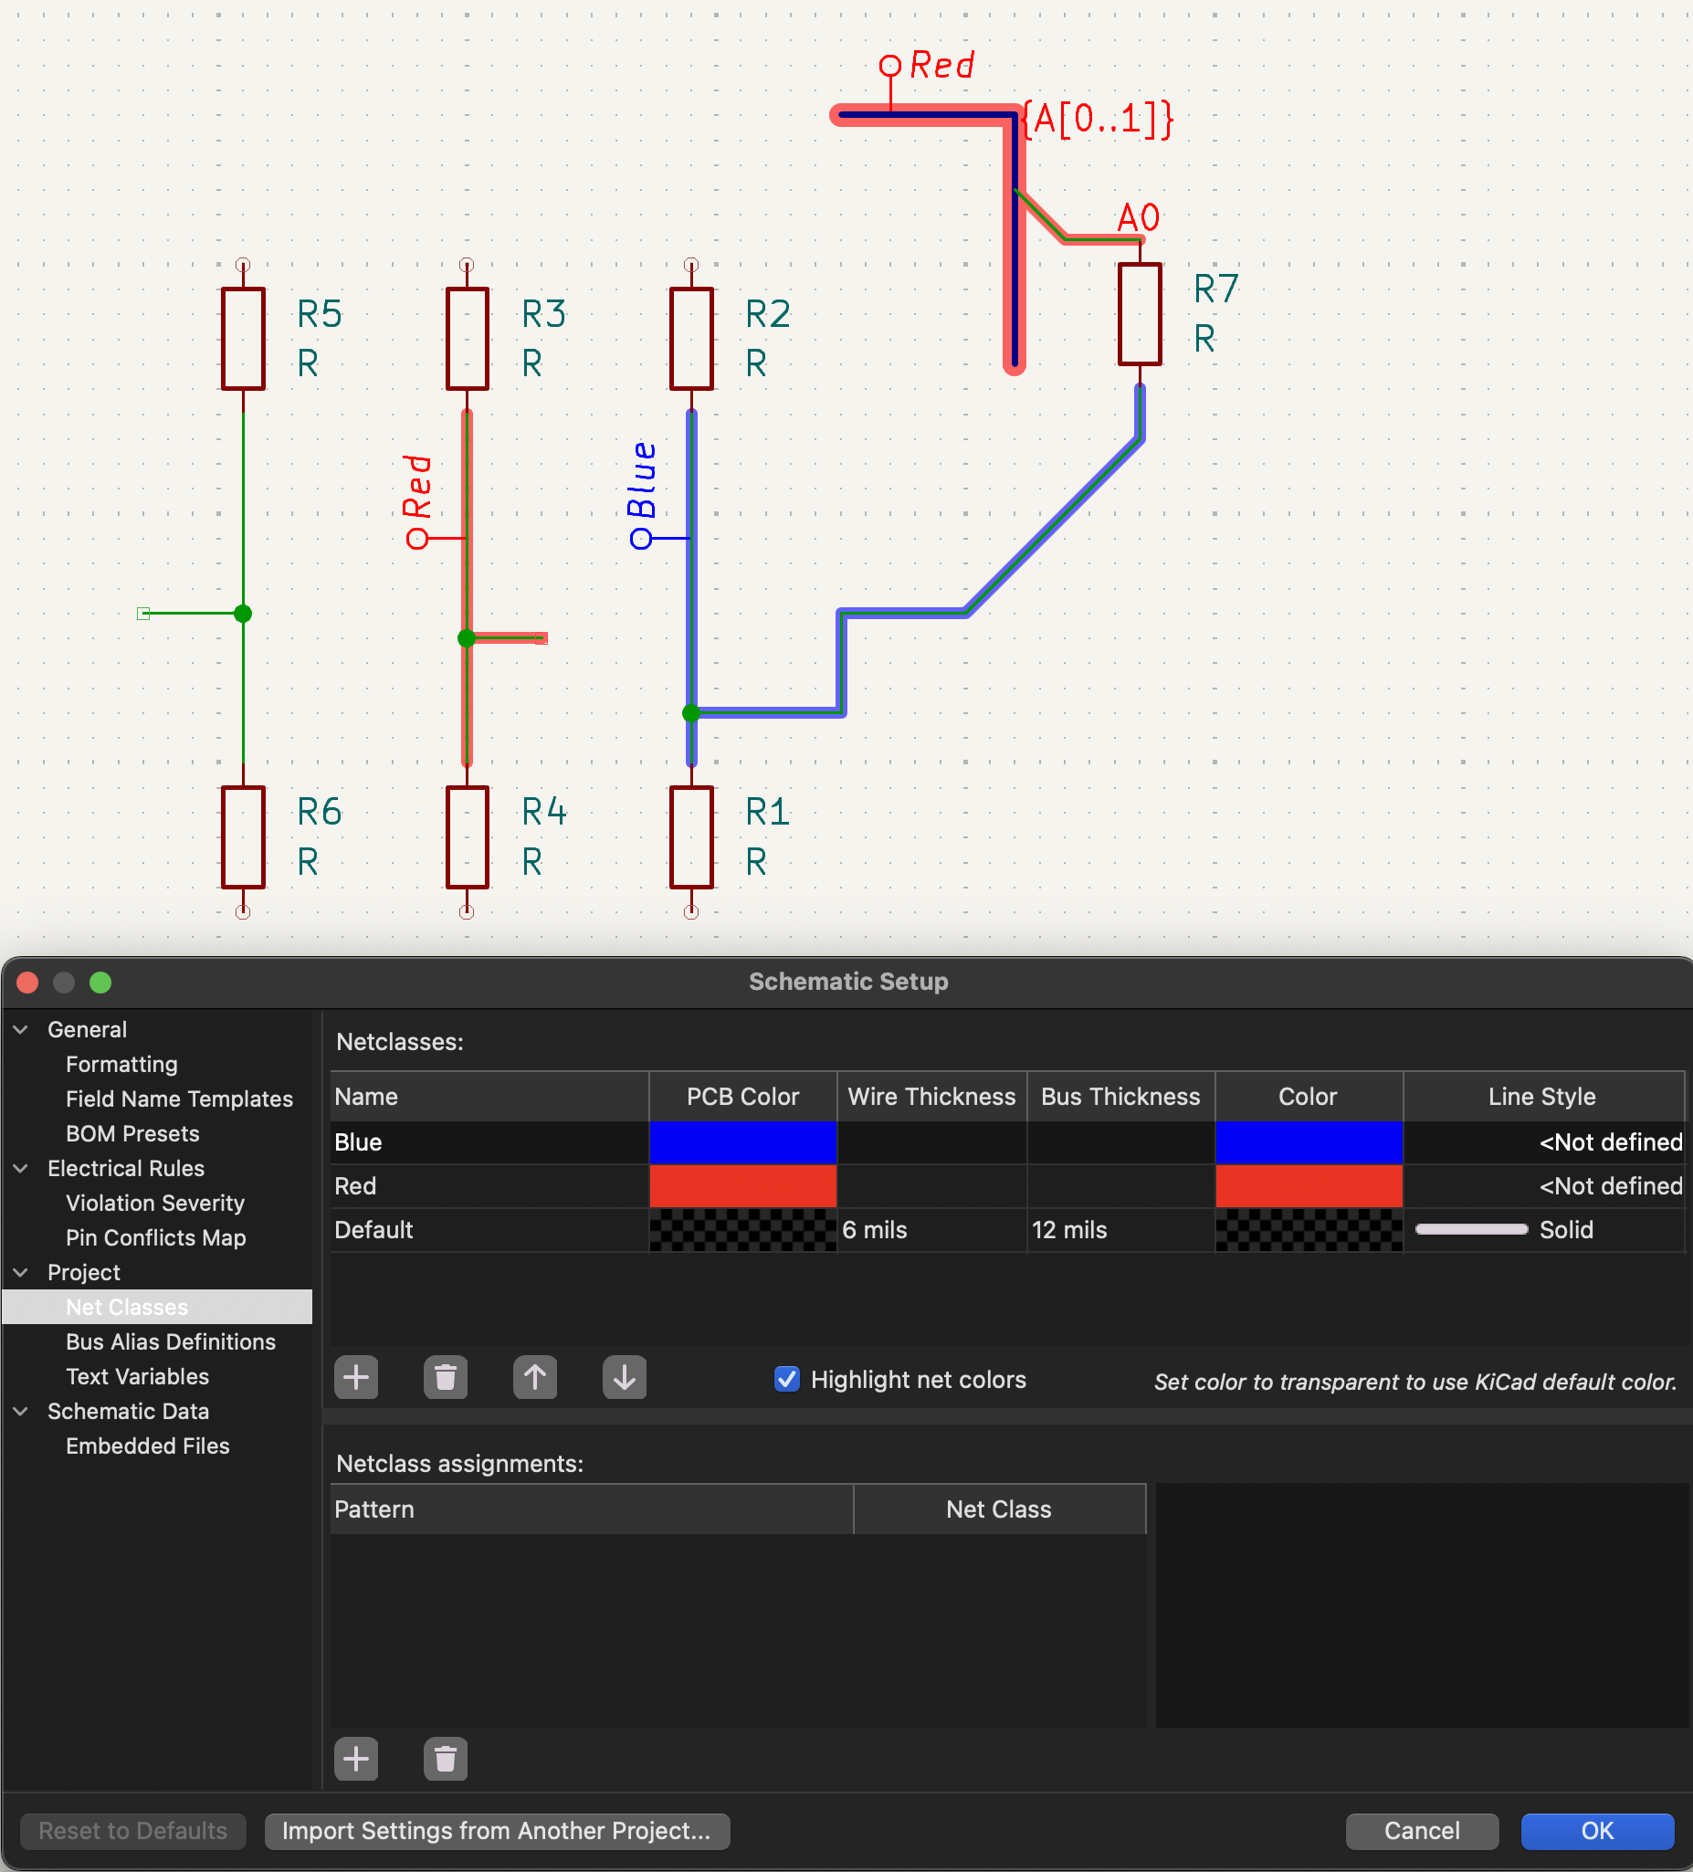Remove the netclass assignment with trash icon
This screenshot has height=1872, width=1693.
tap(445, 1759)
